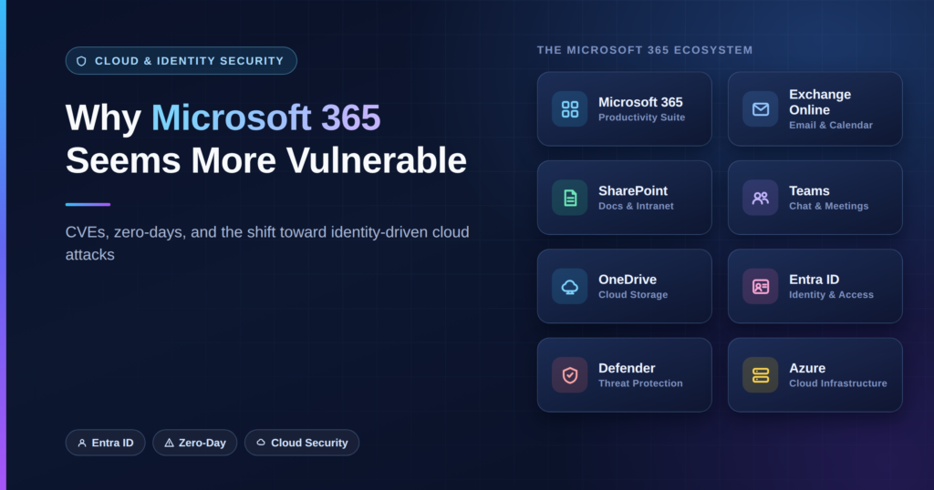934x490 pixels.
Task: Select the Cloud Security tag pill
Action: pos(302,443)
